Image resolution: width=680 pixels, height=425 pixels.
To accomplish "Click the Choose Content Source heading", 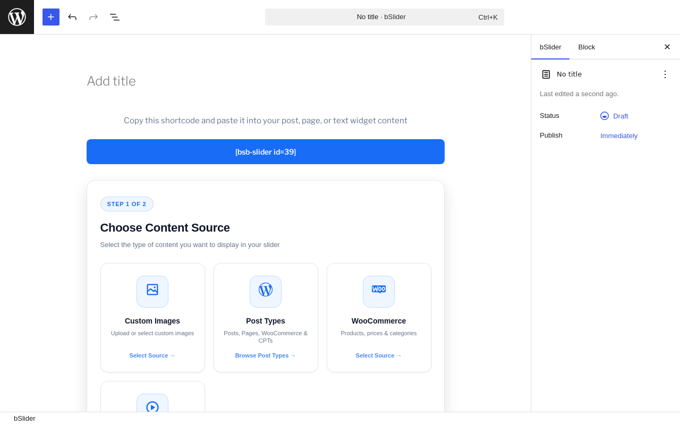I will pos(165,228).
